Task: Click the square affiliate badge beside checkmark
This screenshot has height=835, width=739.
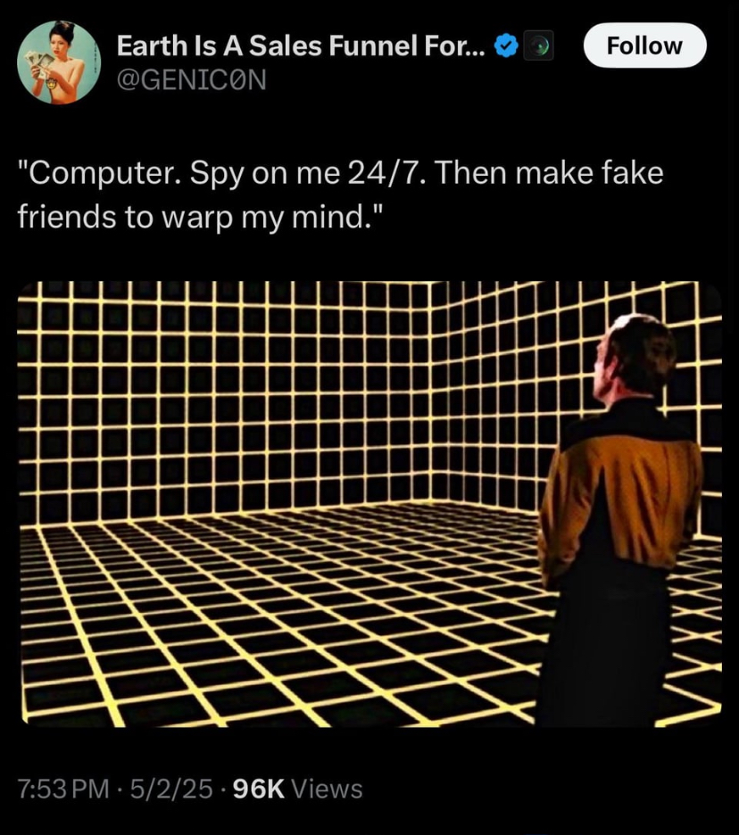Action: (x=539, y=45)
